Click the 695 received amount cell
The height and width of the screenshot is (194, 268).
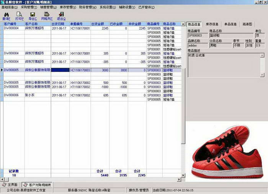point(119,95)
